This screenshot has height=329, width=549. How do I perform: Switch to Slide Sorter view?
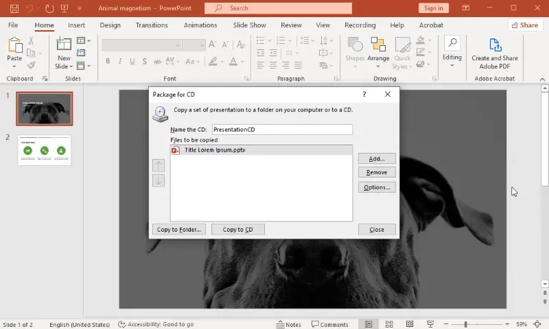[389, 324]
